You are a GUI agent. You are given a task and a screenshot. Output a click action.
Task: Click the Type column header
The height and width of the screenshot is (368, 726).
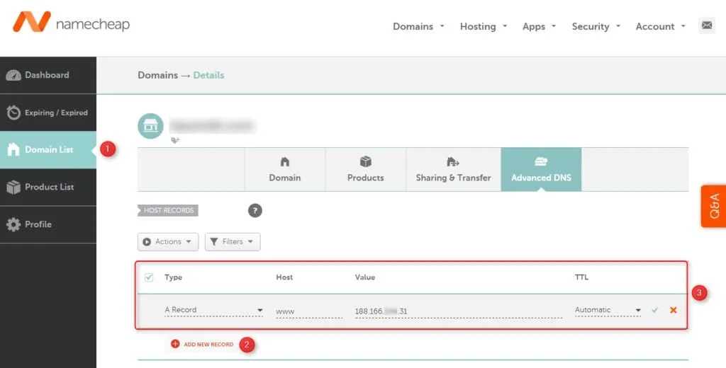point(173,277)
